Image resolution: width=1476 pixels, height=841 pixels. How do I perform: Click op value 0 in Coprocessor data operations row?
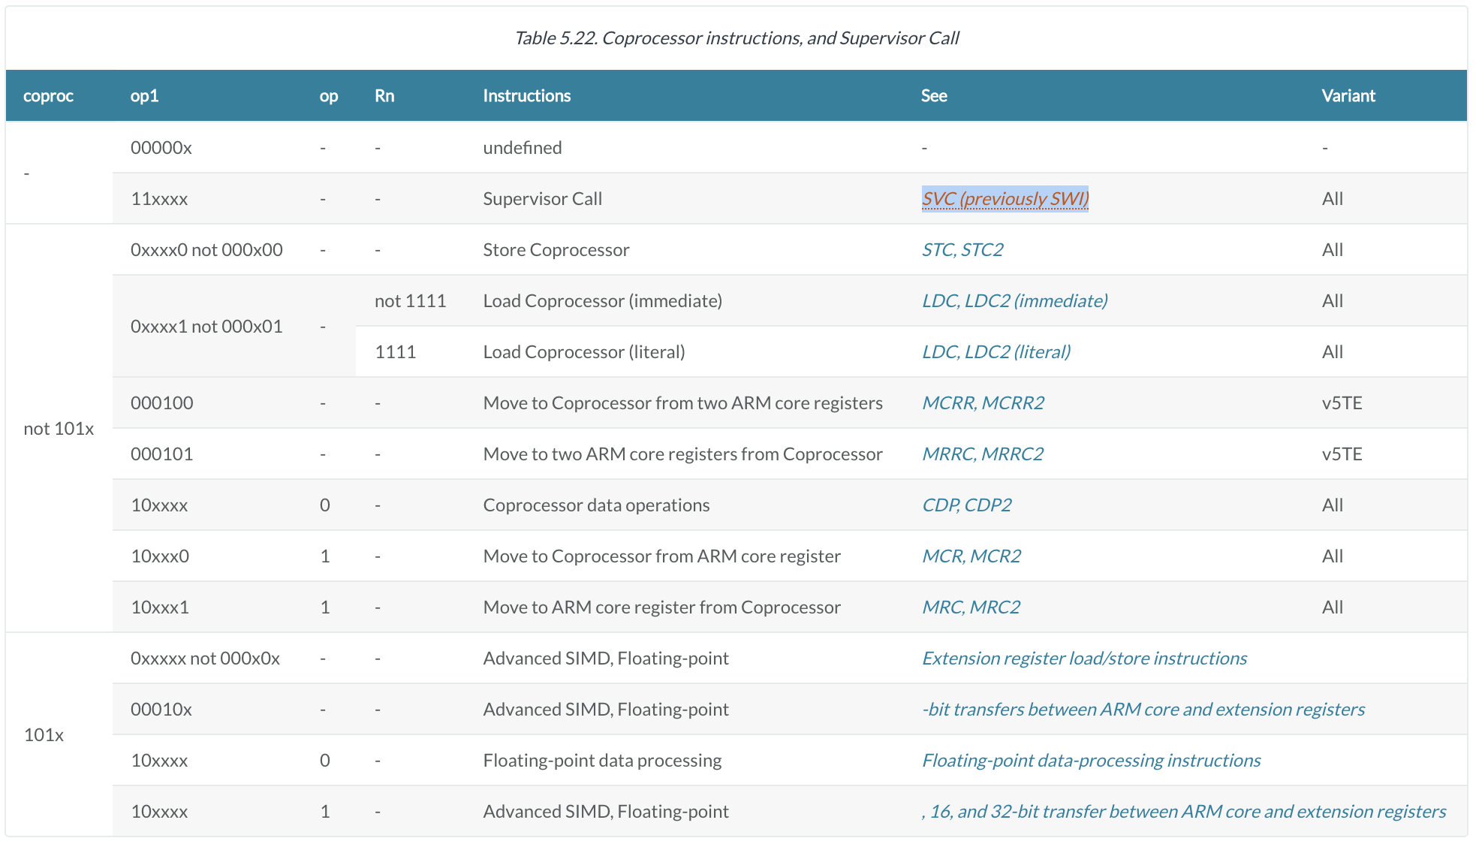pyautogui.click(x=325, y=505)
